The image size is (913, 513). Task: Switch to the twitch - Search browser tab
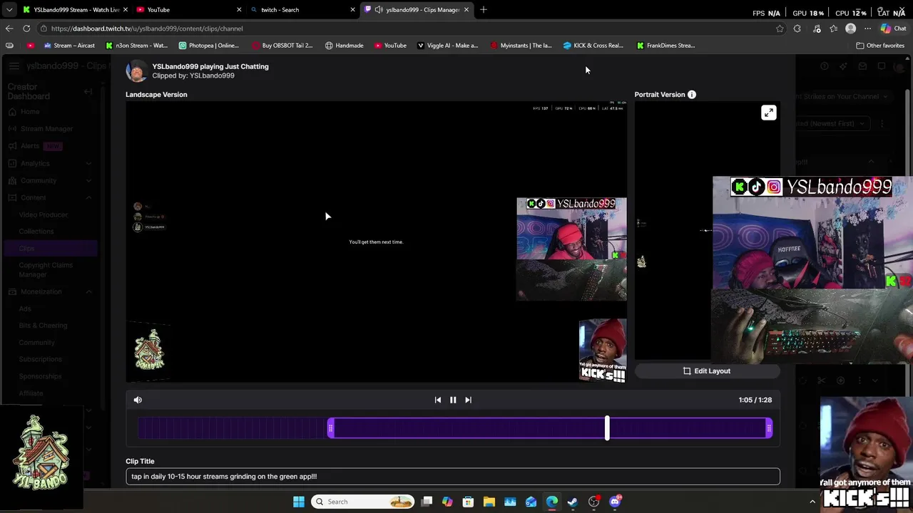pos(302,10)
